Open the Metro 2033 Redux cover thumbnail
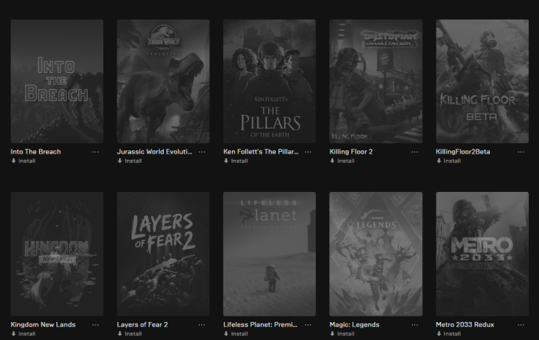Viewport: 539px width, 340px height. click(483, 254)
